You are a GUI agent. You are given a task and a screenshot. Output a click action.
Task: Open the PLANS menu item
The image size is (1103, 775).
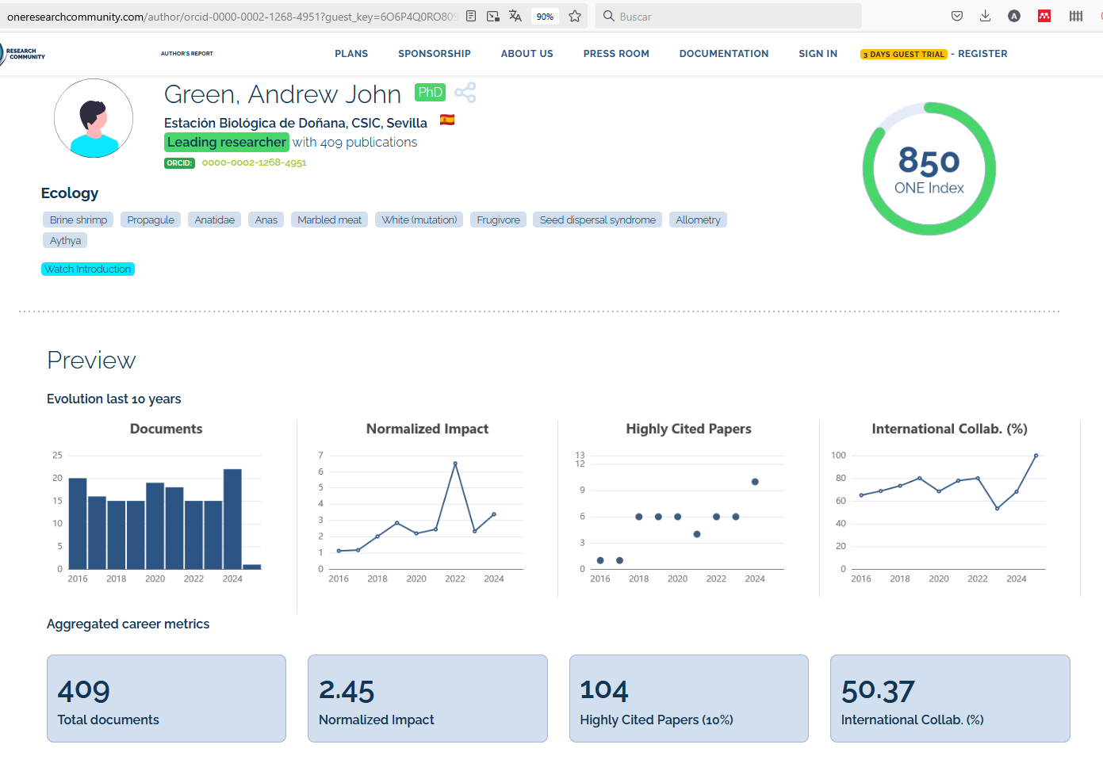coord(351,54)
